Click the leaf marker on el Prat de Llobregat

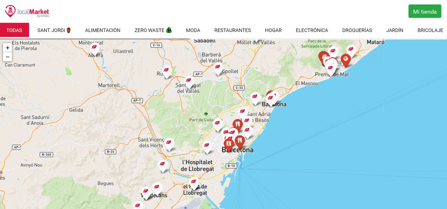point(193,183)
